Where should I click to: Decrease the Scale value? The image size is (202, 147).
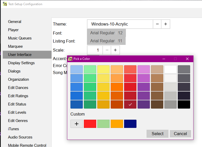pos(107,50)
